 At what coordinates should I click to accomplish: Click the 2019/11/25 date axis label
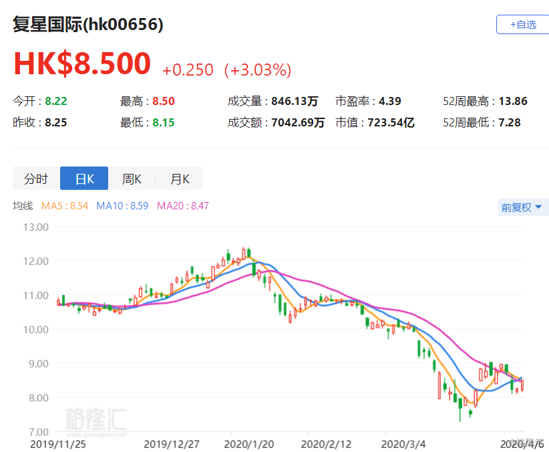58,444
